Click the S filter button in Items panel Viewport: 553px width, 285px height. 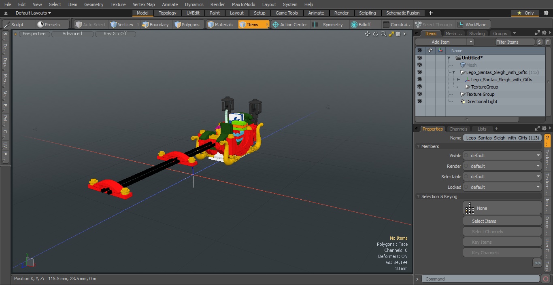tap(540, 42)
